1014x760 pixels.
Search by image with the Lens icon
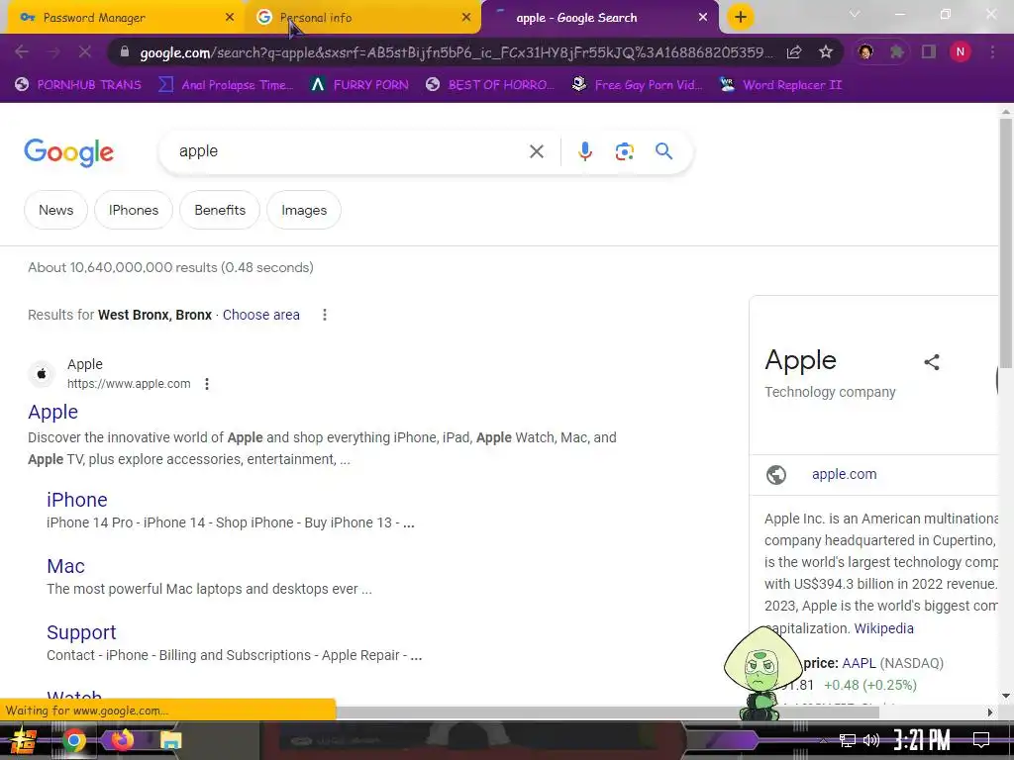click(625, 151)
